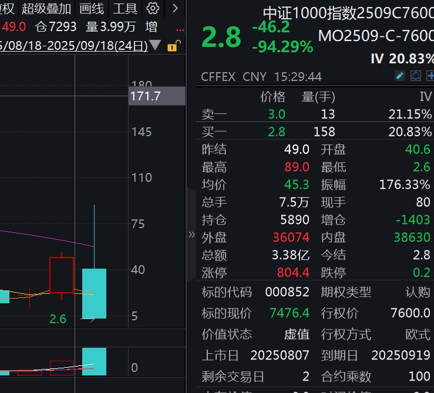Screen dimensions: 434x393
Task: Open the 画线 drawing menu
Action: (92, 8)
